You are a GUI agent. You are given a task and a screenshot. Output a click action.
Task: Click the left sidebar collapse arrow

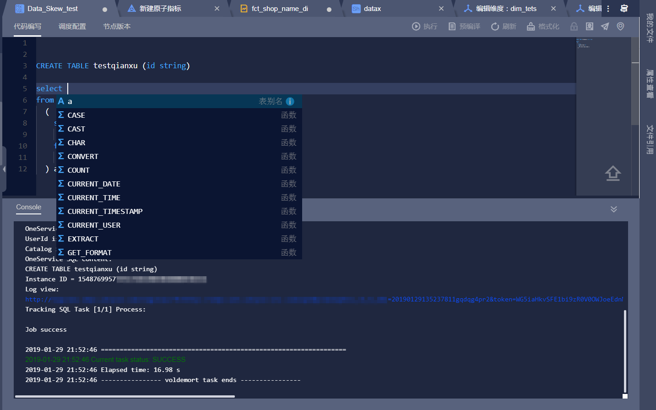(4, 169)
